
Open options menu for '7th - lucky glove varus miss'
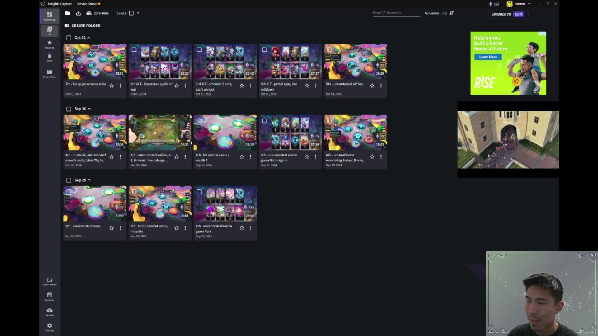click(x=120, y=86)
